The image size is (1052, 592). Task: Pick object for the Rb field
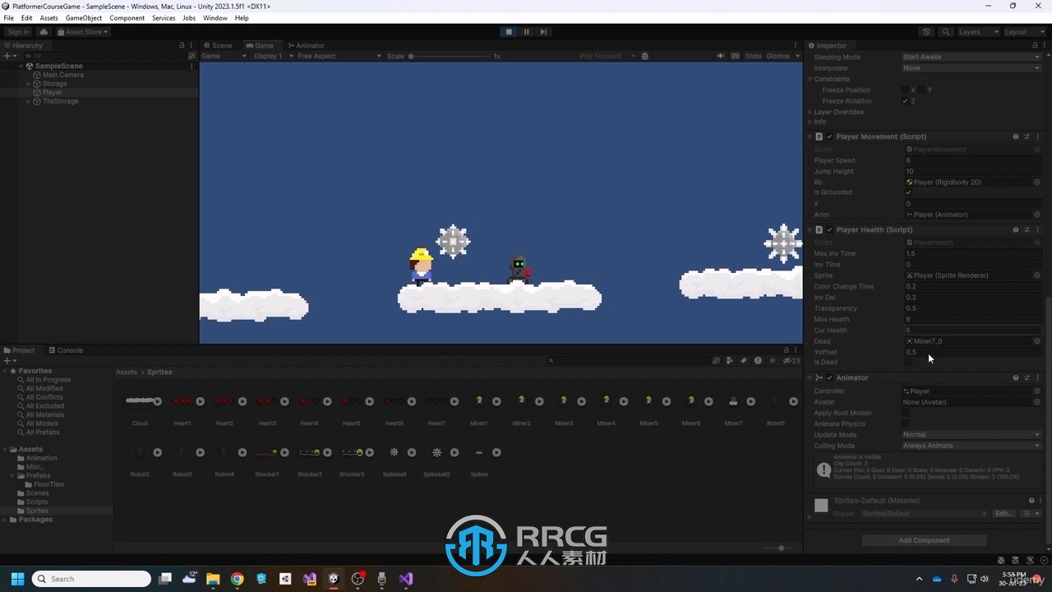(x=1037, y=182)
